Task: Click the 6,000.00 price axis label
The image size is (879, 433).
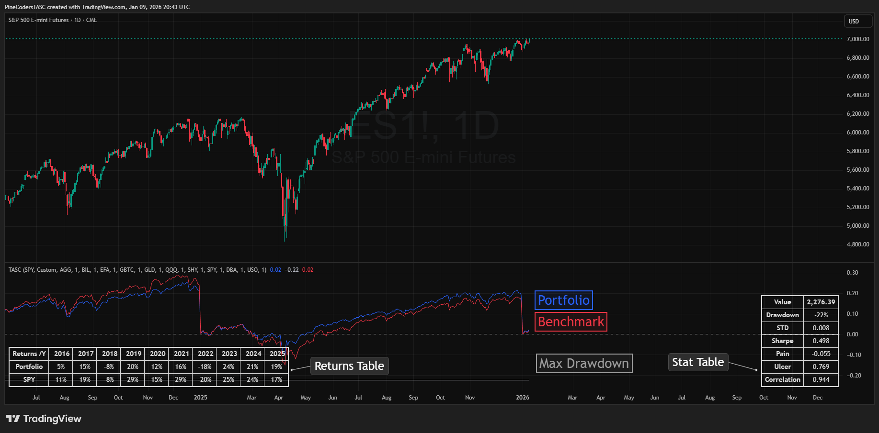Action: [858, 133]
